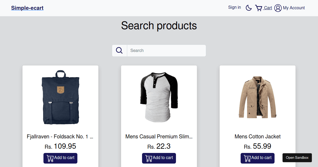Screen dimensions: 318x167
Task: Focus the Search products input field
Action: pos(166,51)
